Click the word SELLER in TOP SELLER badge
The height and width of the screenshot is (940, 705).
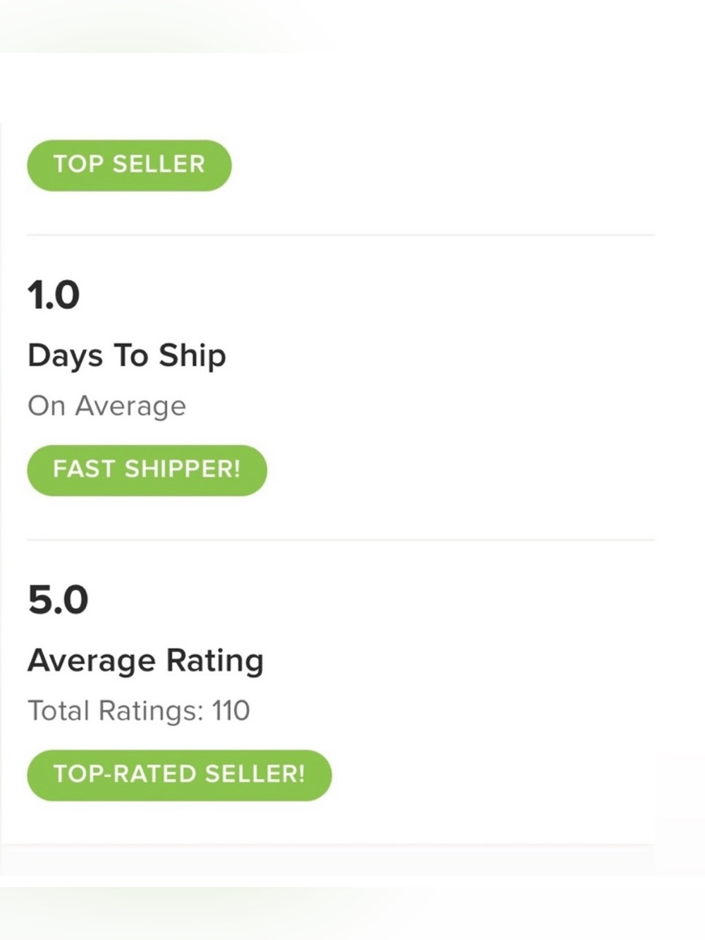tap(159, 164)
